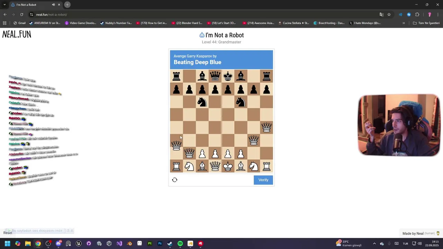This screenshot has width=443, height=249.
Task: Select the white queen on b2
Action: (x=189, y=153)
